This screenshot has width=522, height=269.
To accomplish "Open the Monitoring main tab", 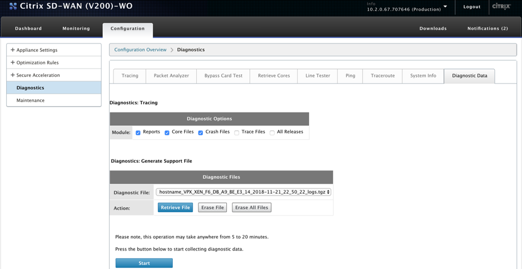I will tap(76, 28).
